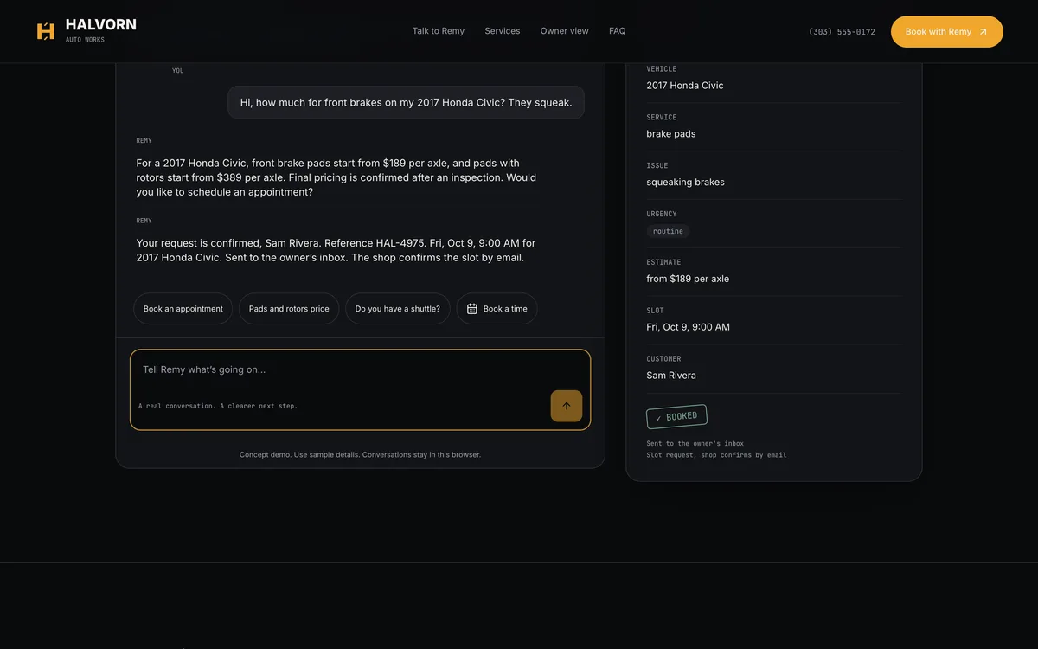Click the Sam Rivera customer value
1038x649 pixels.
coord(671,376)
